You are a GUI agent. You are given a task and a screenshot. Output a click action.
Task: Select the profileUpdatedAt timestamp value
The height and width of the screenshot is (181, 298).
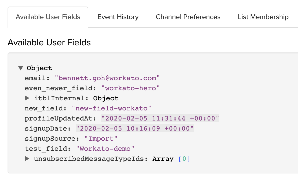(x=160, y=118)
